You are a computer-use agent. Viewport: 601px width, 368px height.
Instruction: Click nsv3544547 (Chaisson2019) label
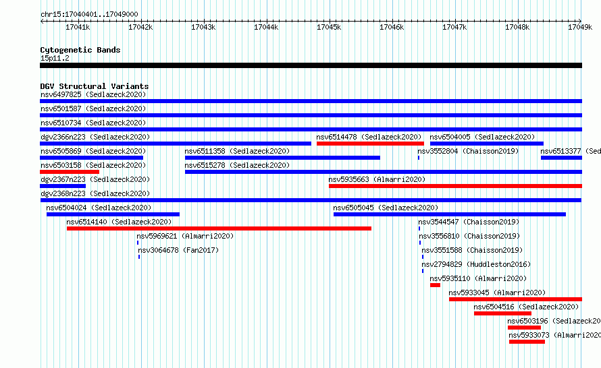[x=469, y=222]
